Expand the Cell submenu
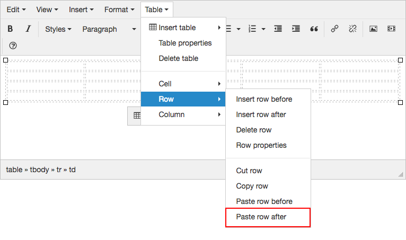Screen dimensions: 406x240 click(x=183, y=84)
